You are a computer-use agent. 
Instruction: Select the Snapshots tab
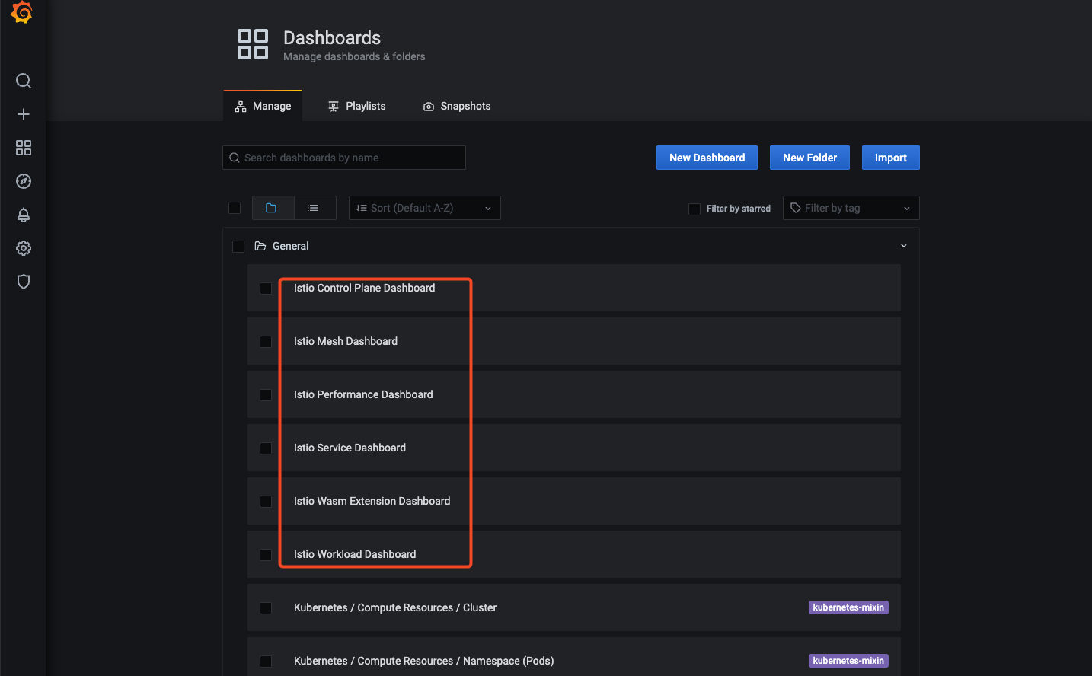pyautogui.click(x=457, y=106)
